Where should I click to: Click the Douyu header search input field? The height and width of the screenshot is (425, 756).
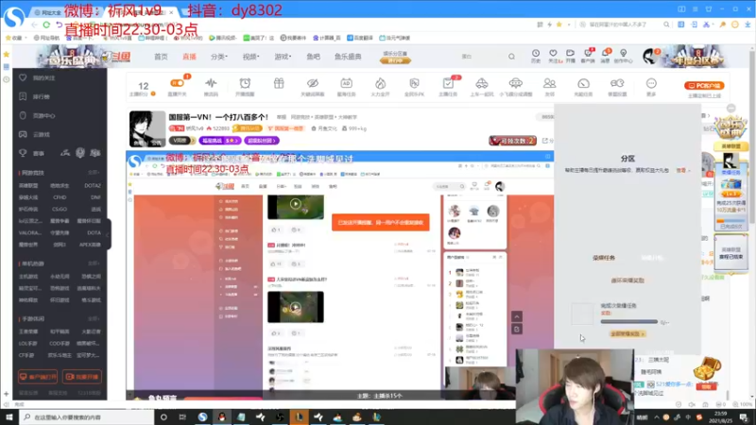pos(484,57)
